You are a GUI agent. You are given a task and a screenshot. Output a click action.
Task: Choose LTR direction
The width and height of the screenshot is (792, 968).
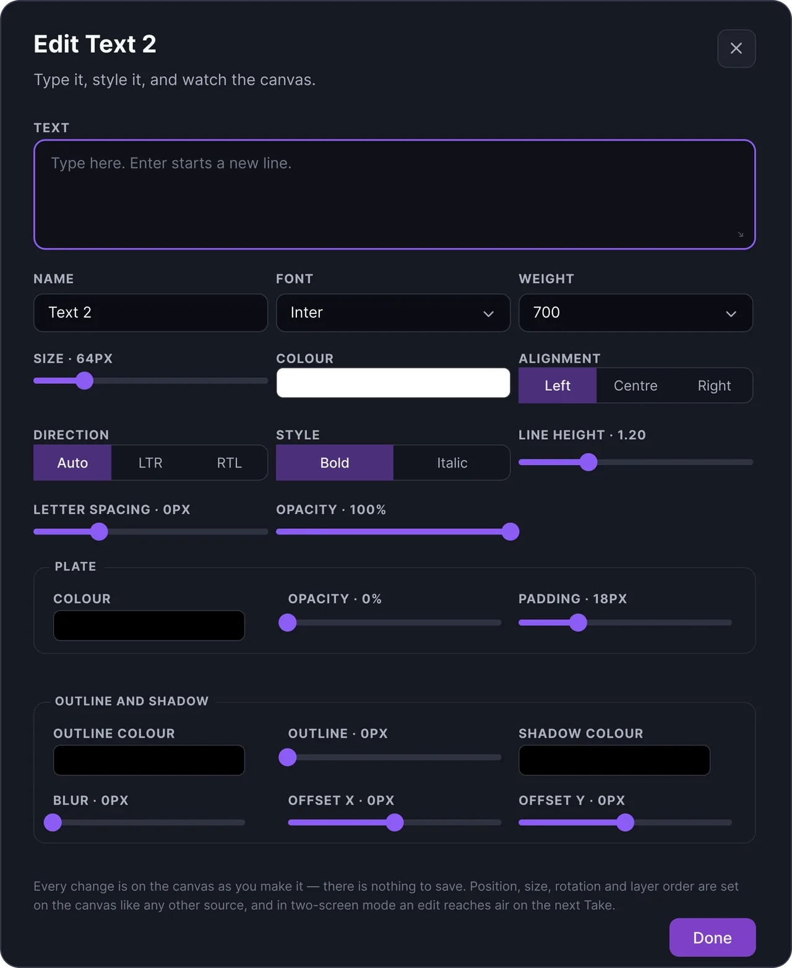click(x=150, y=463)
